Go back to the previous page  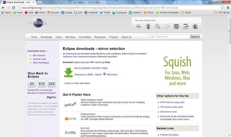[x=3, y=8]
